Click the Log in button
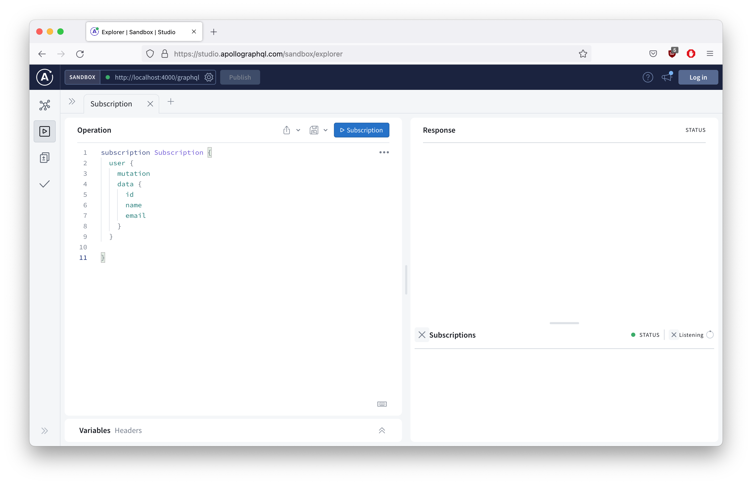This screenshot has height=485, width=752. (698, 77)
